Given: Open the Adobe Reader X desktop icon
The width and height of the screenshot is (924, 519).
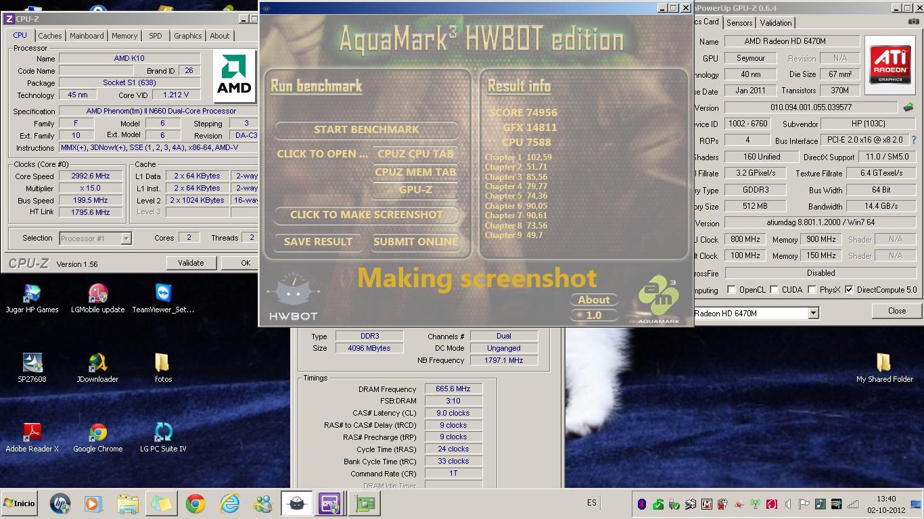Looking at the screenshot, I should click(x=32, y=437).
